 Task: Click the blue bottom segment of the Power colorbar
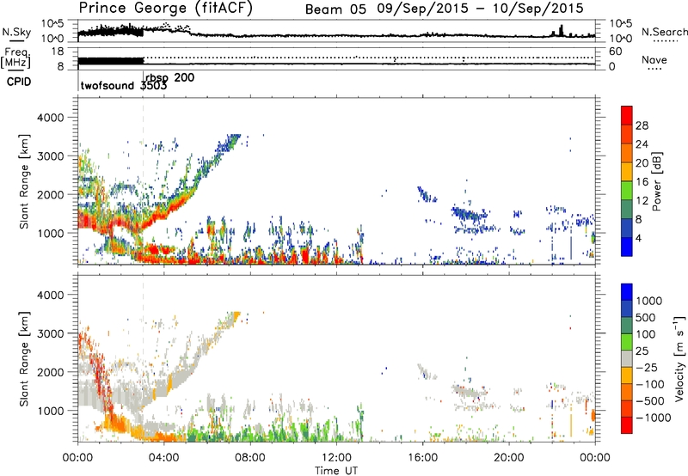click(x=627, y=247)
